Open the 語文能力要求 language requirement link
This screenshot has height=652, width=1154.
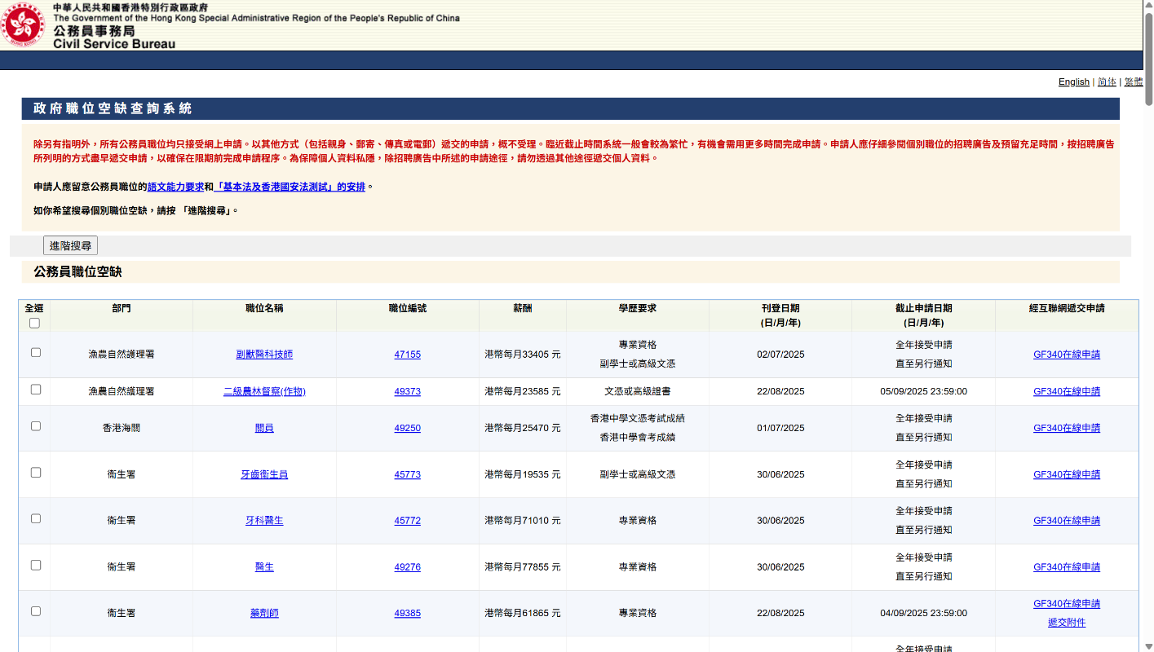click(175, 187)
